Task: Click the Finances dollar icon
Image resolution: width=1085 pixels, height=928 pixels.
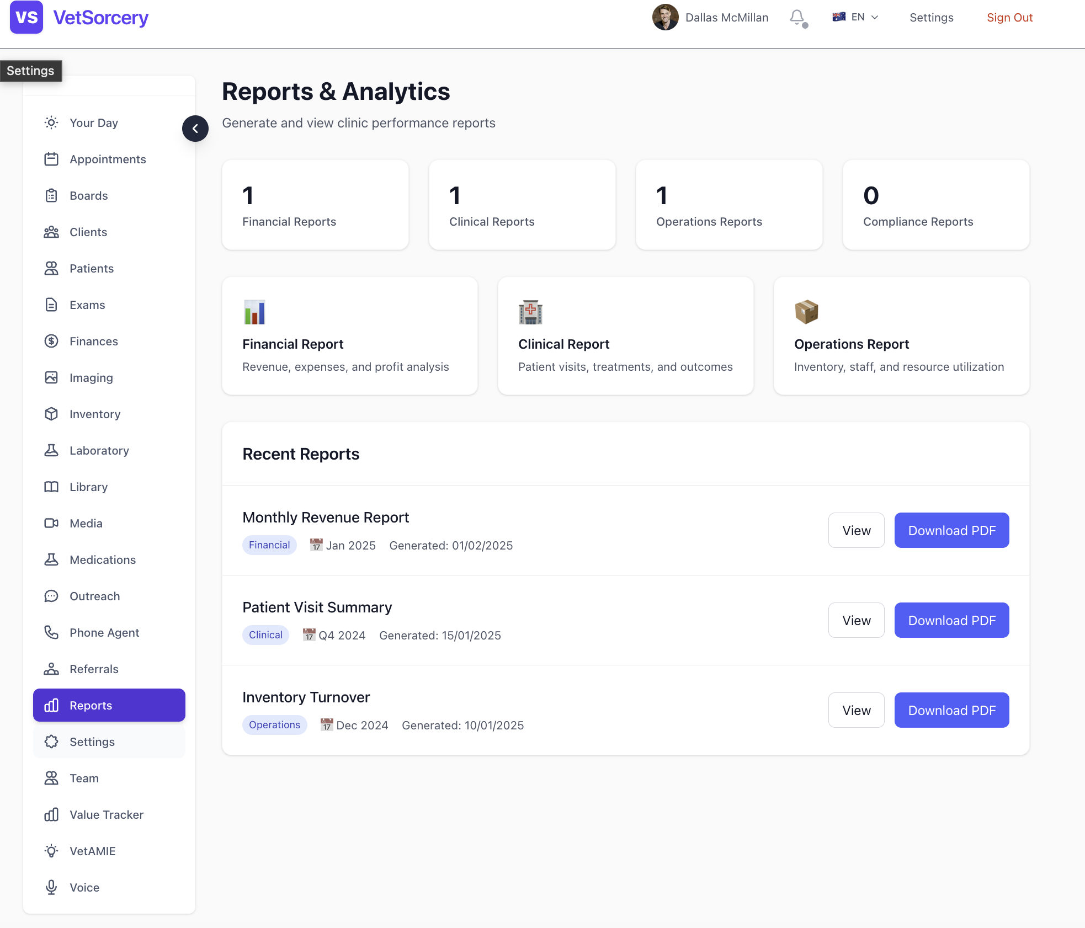Action: [51, 342]
